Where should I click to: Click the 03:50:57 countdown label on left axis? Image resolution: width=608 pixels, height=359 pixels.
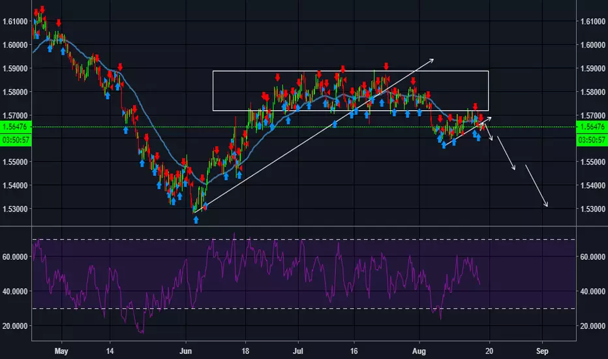(x=16, y=140)
